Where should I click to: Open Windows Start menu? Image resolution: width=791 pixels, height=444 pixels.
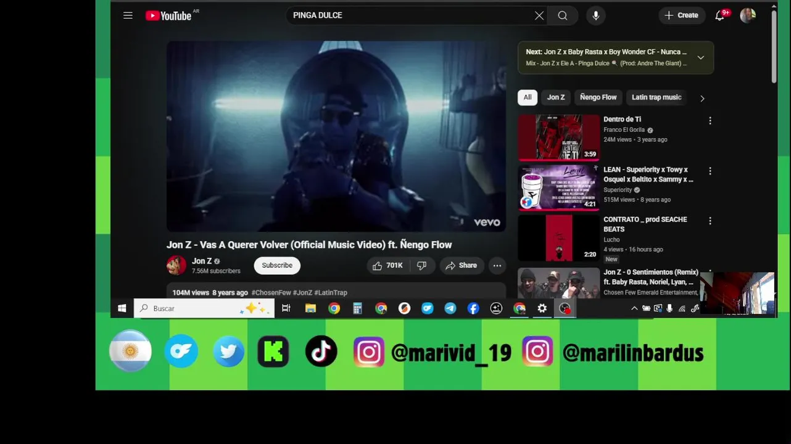click(122, 308)
